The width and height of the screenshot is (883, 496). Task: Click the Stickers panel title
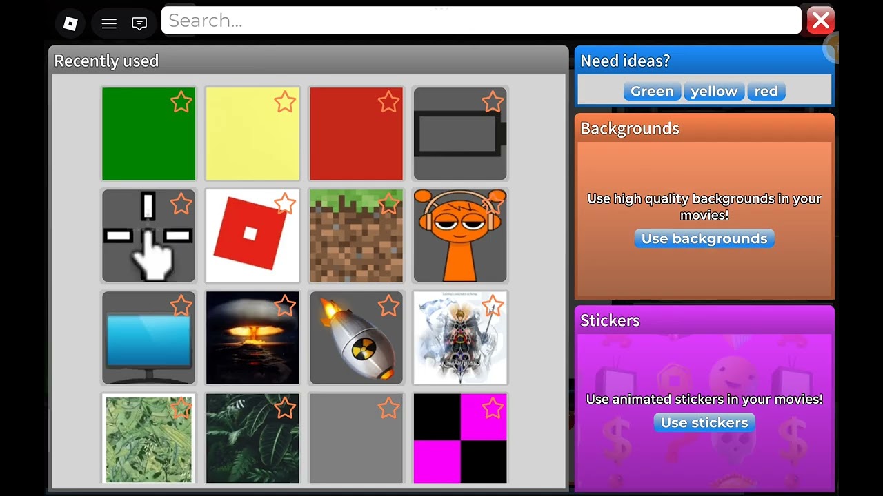pyautogui.click(x=610, y=320)
